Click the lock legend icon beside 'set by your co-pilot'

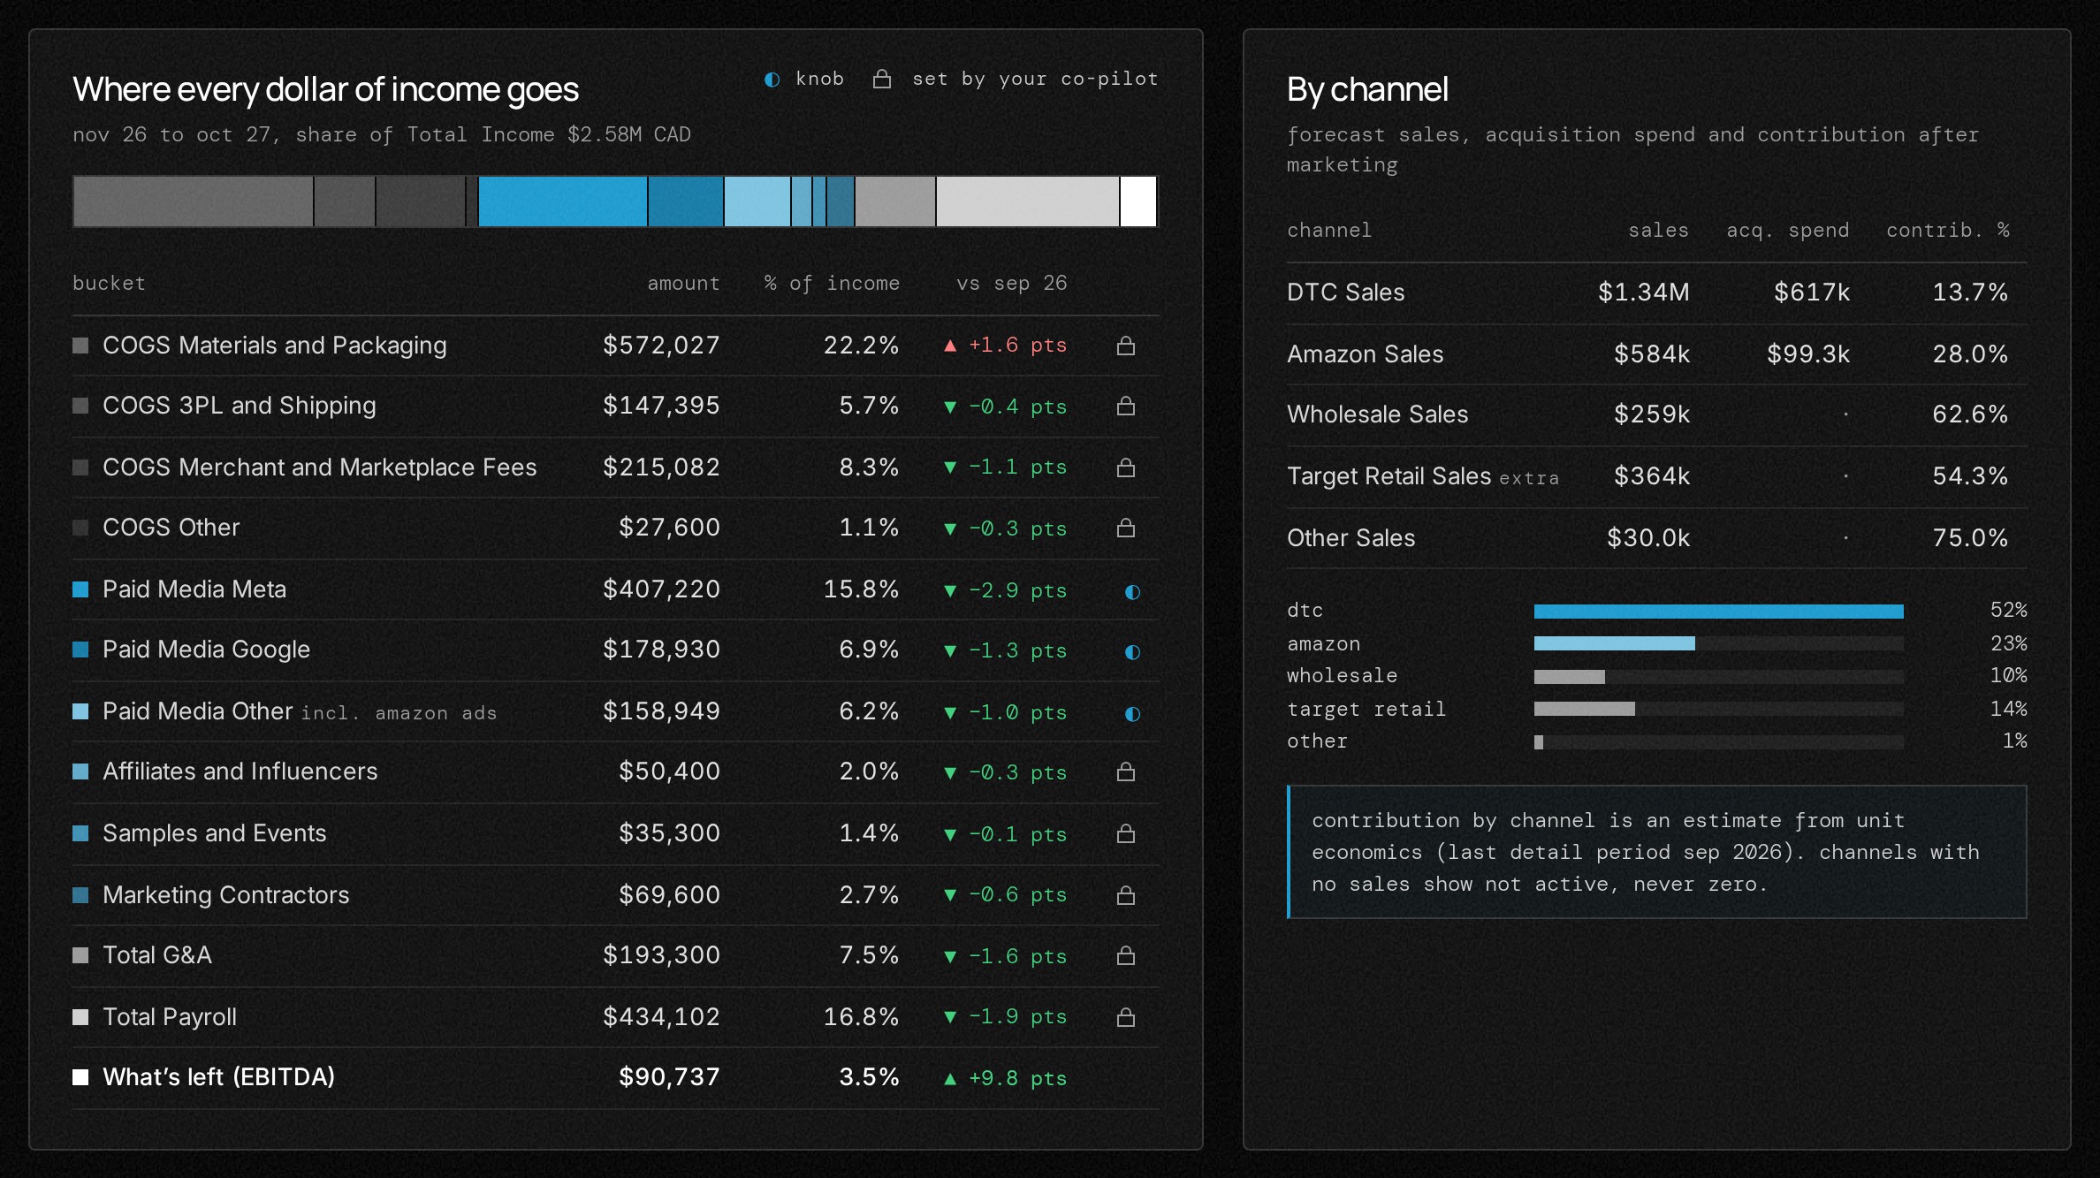click(881, 80)
